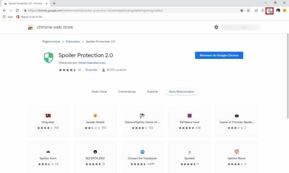
Task: Open Chrome Web Store settings gear
Action: point(216,27)
